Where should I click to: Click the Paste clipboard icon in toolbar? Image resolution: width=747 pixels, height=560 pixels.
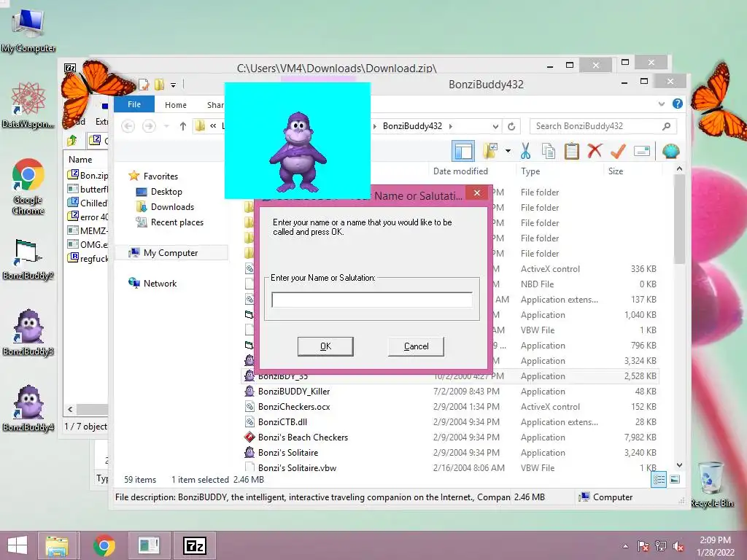coord(572,151)
